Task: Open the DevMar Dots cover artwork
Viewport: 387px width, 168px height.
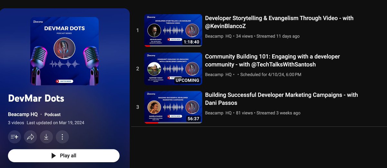Action: 64,51
